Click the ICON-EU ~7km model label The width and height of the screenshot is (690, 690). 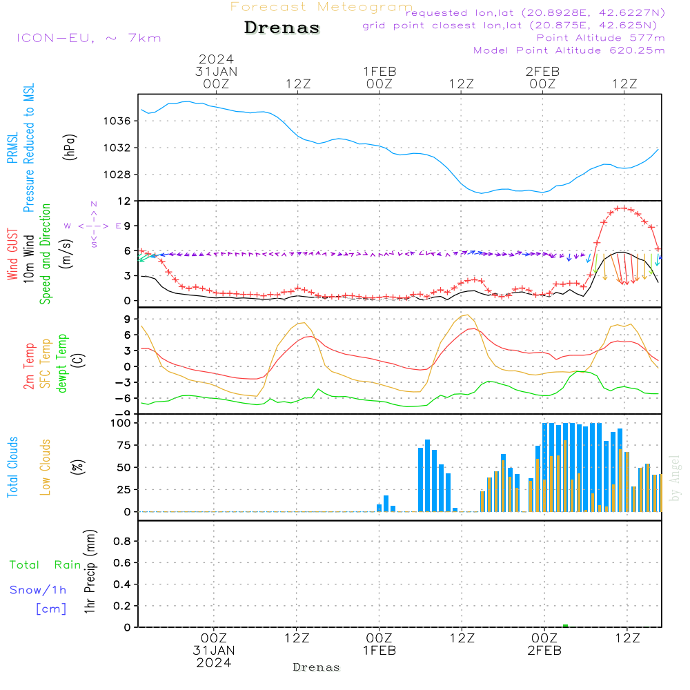coord(89,38)
